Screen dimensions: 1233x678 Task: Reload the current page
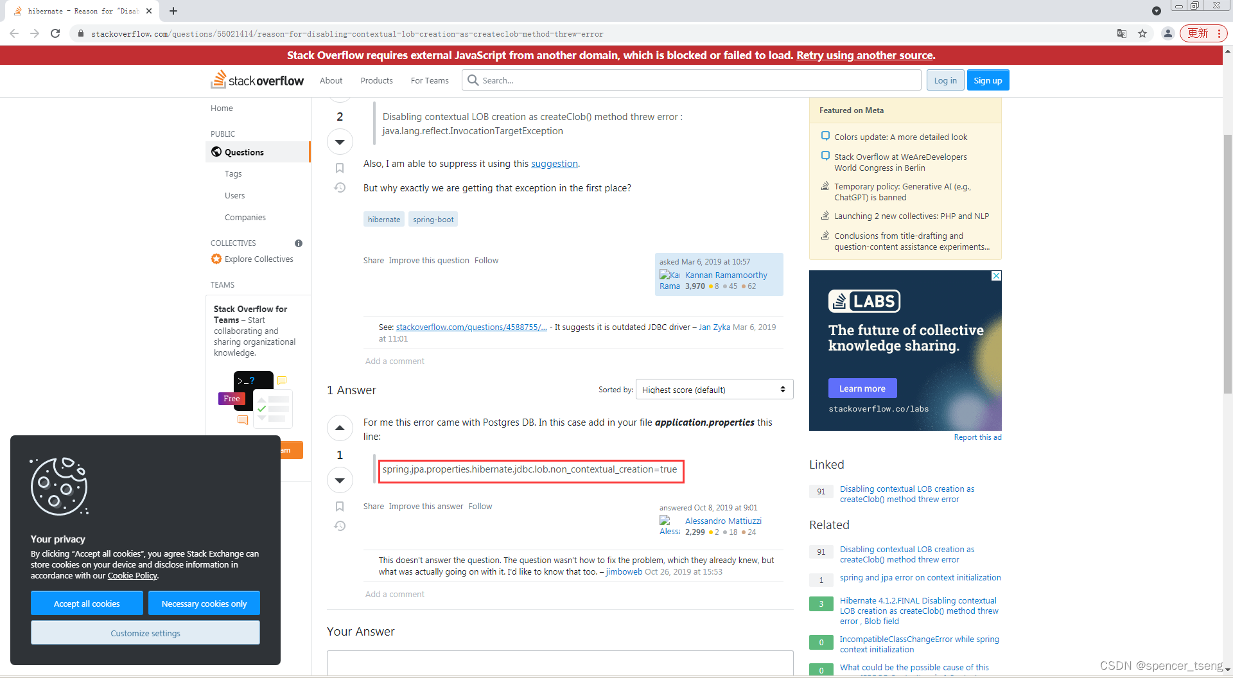click(55, 33)
